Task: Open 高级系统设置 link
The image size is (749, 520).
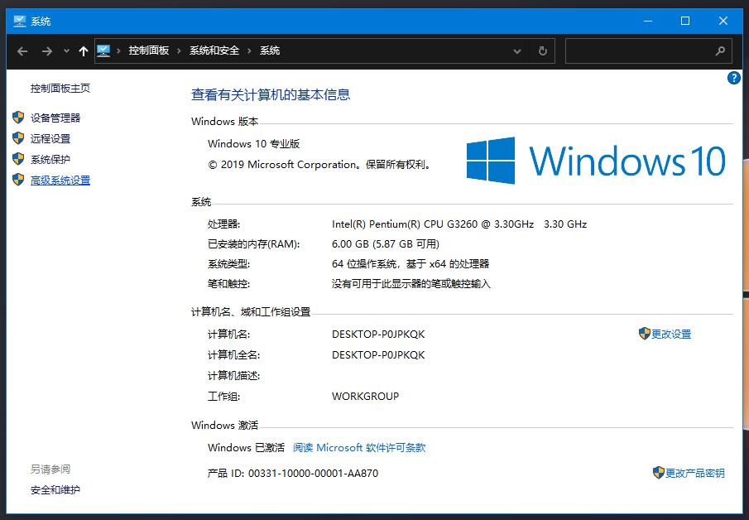Action: (x=60, y=180)
